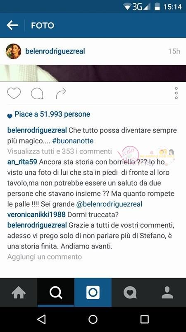The image size is (186, 332).
Task: Expand Visualizza tutti e 353 i commenti
Action: click(60, 151)
